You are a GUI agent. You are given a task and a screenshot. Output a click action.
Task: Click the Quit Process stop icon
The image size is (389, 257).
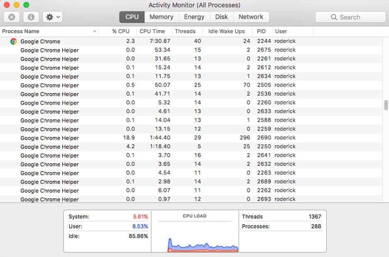tap(12, 17)
